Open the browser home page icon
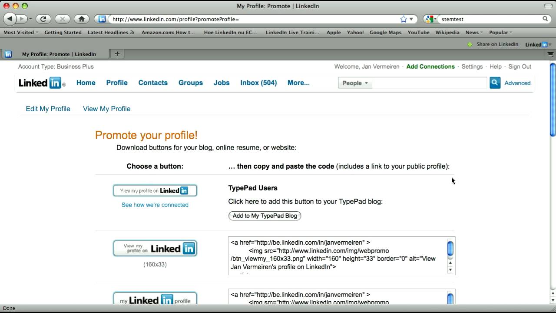The width and height of the screenshot is (556, 313). (82, 19)
